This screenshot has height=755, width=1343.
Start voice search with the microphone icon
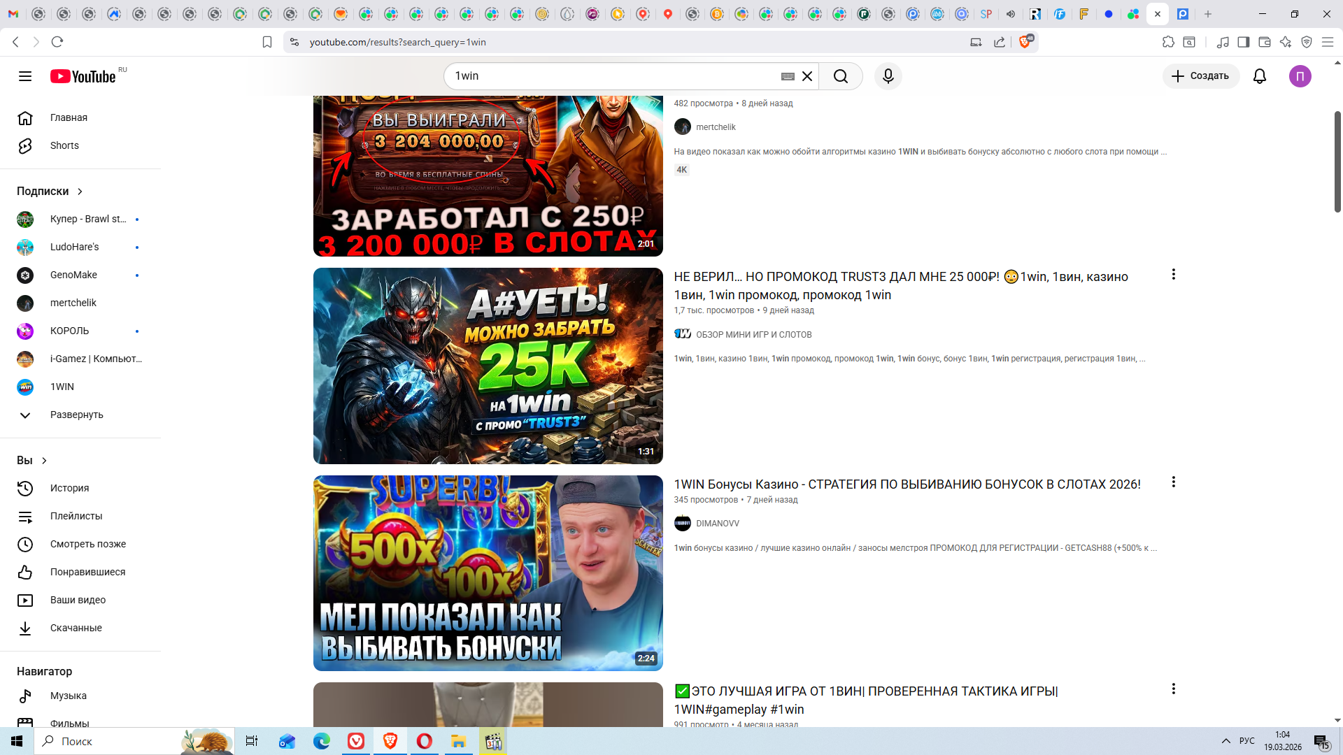point(888,76)
